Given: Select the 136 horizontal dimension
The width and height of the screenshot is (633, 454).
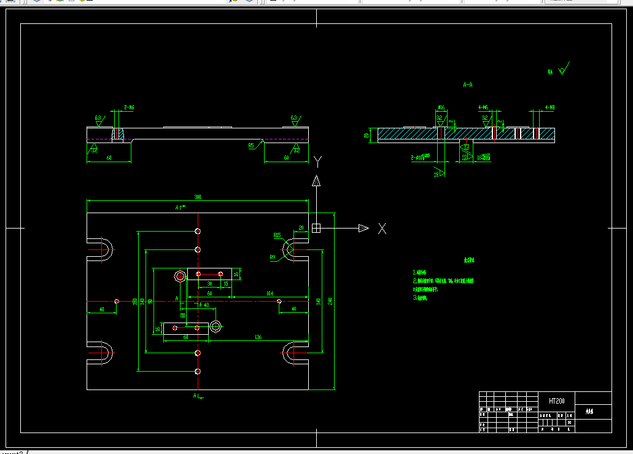Looking at the screenshot, I should click(x=258, y=337).
